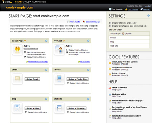Click the Chat Available speech bubble icon

pyautogui.click(x=110, y=9)
